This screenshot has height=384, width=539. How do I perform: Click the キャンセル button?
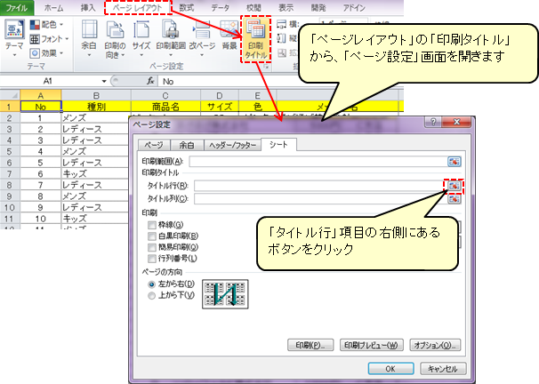click(x=443, y=369)
